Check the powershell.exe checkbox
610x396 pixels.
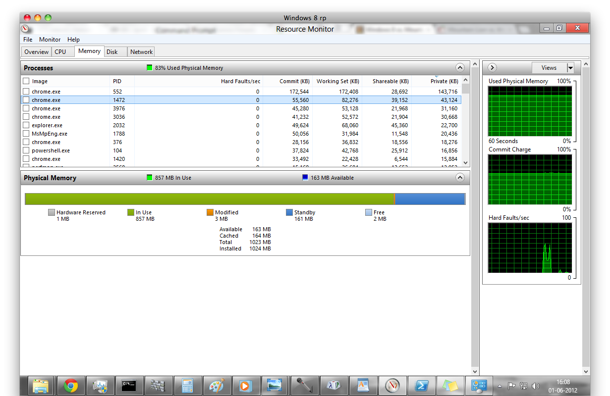(26, 150)
